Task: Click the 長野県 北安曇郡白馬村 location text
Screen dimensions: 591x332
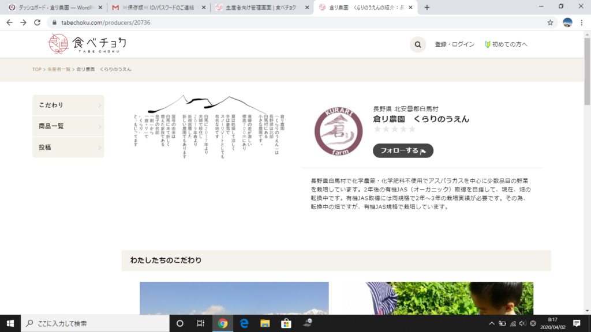Action: tap(406, 109)
